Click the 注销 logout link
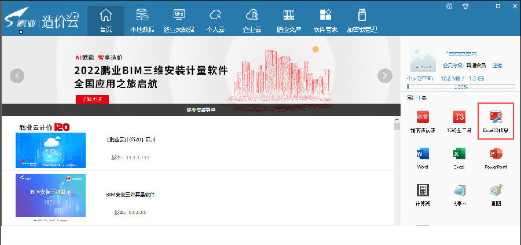 pos(497,65)
